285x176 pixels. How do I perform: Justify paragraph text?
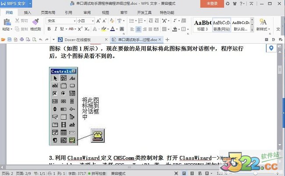point(150,29)
